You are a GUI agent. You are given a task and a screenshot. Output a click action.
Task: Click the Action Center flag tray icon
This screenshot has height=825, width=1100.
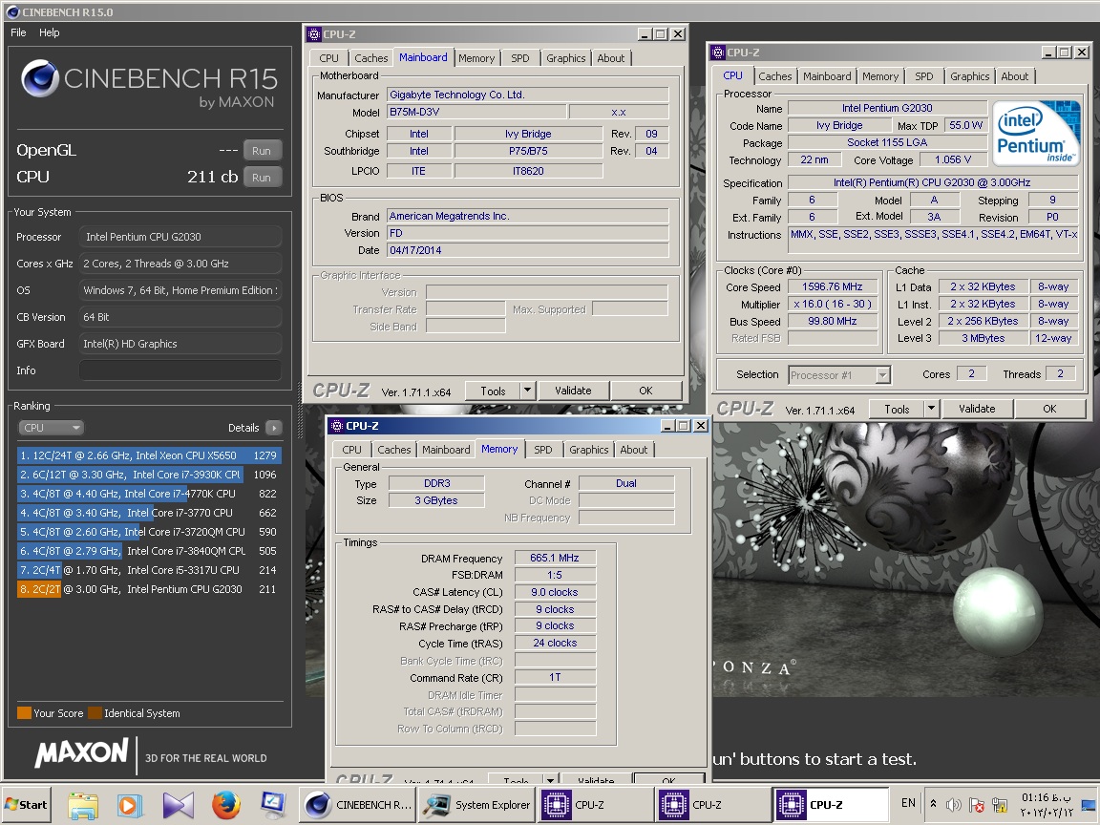tap(976, 805)
